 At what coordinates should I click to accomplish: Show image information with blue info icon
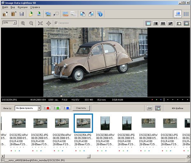coord(100,14)
